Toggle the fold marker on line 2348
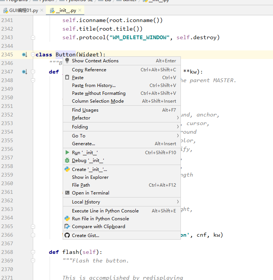 pos(33,80)
